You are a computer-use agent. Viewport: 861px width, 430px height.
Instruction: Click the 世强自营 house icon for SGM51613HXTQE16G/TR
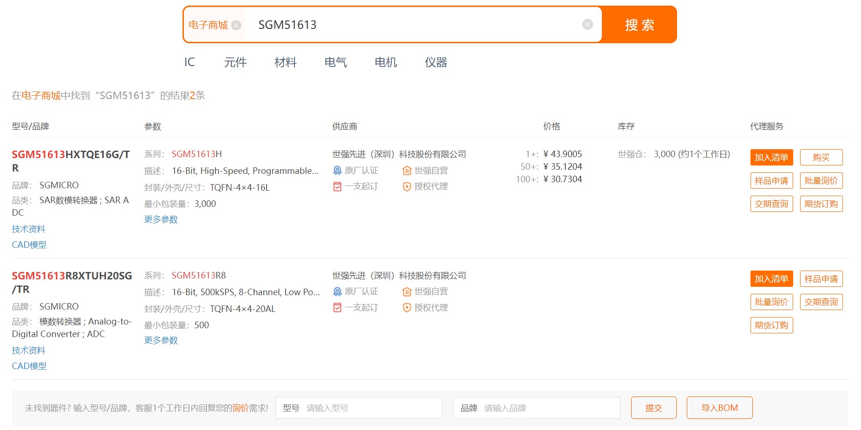coord(406,170)
